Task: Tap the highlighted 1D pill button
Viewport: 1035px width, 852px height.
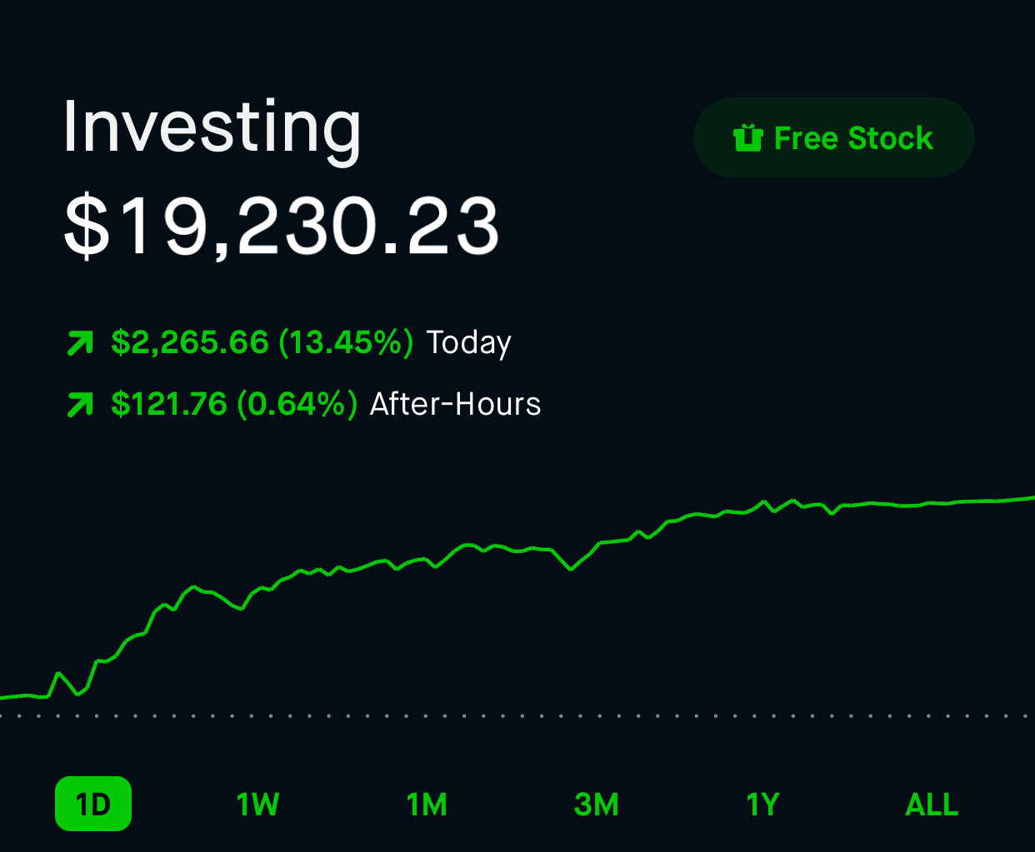Action: (x=92, y=804)
